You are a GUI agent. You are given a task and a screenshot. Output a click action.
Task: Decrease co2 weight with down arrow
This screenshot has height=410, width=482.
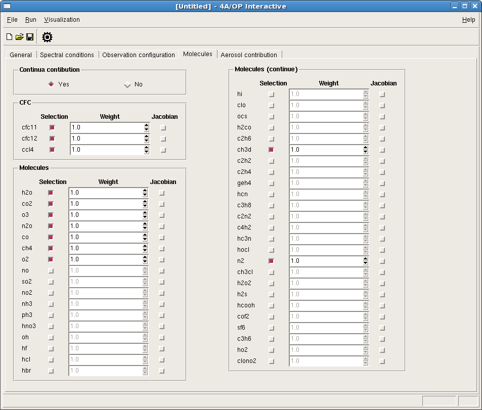(145, 206)
